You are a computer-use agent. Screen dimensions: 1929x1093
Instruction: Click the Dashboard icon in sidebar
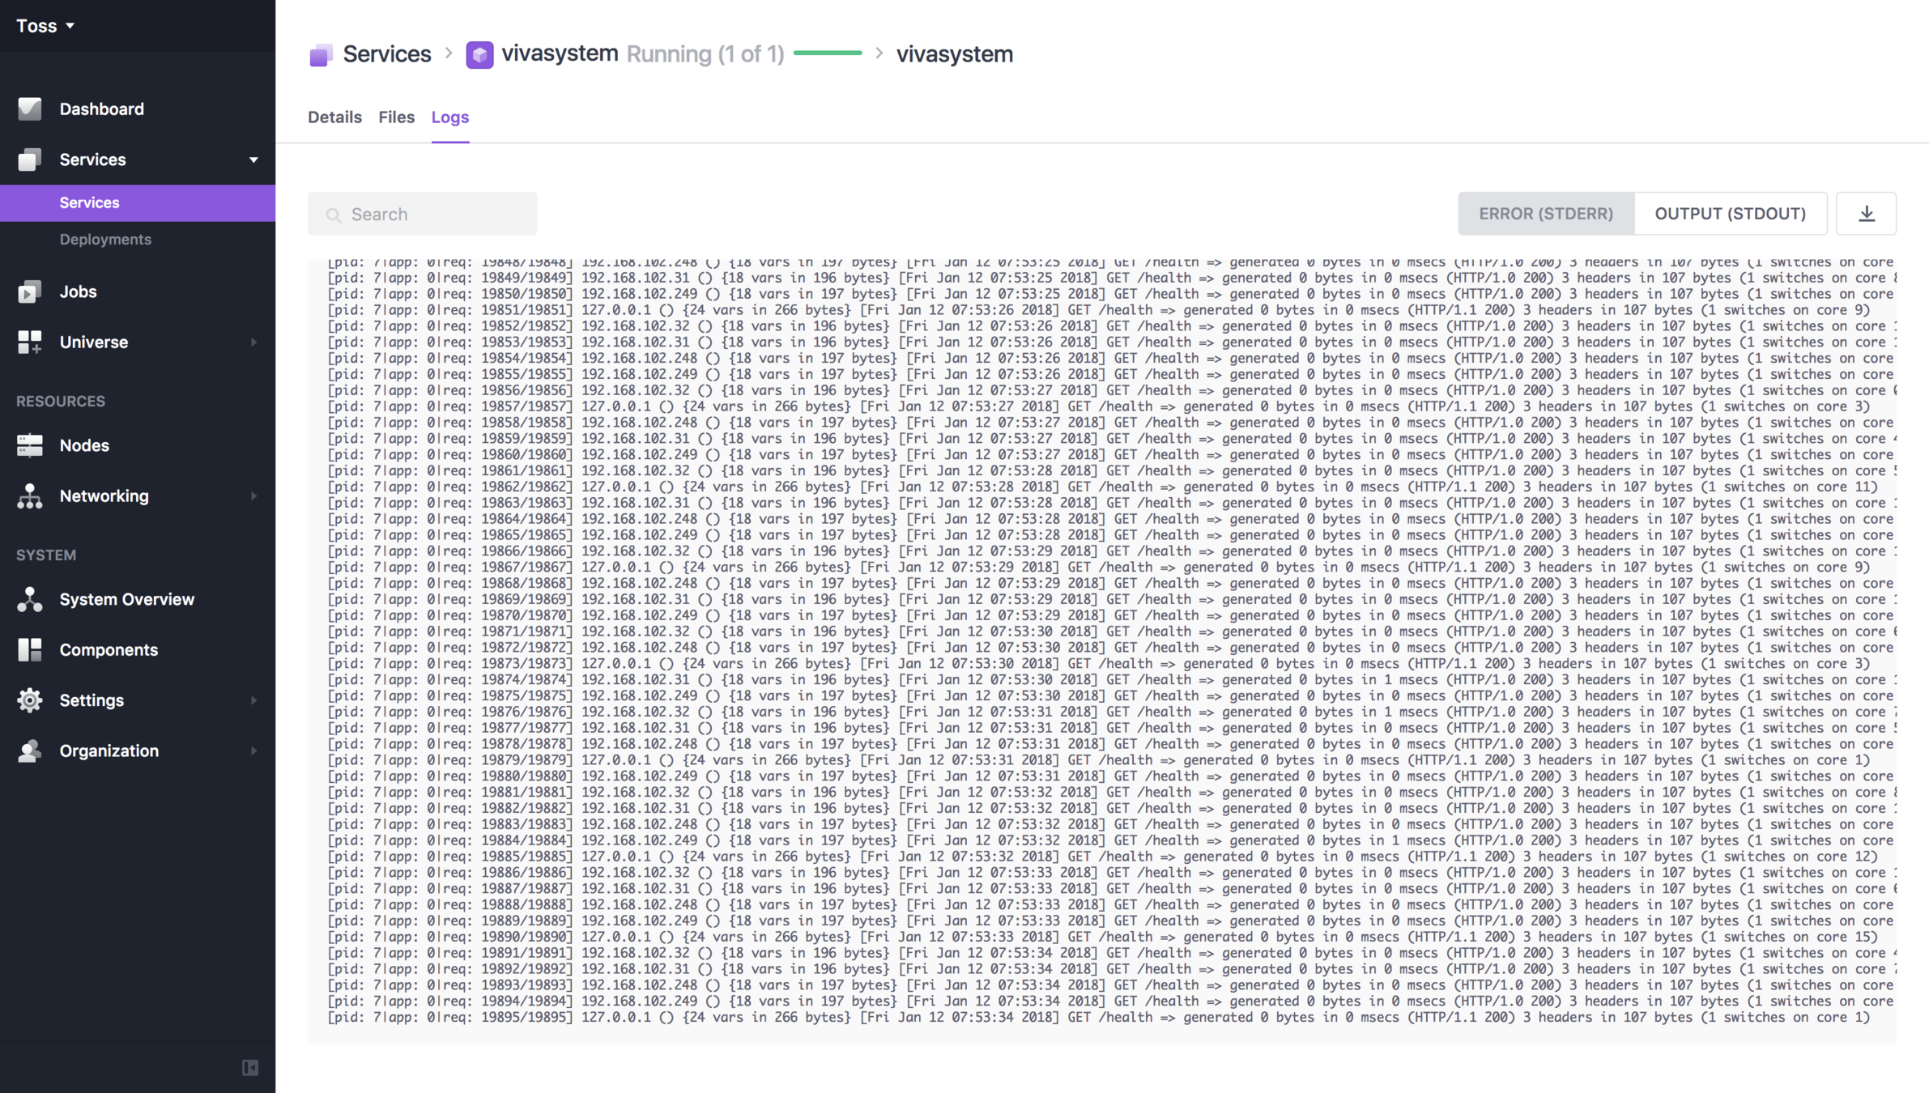pos(30,108)
